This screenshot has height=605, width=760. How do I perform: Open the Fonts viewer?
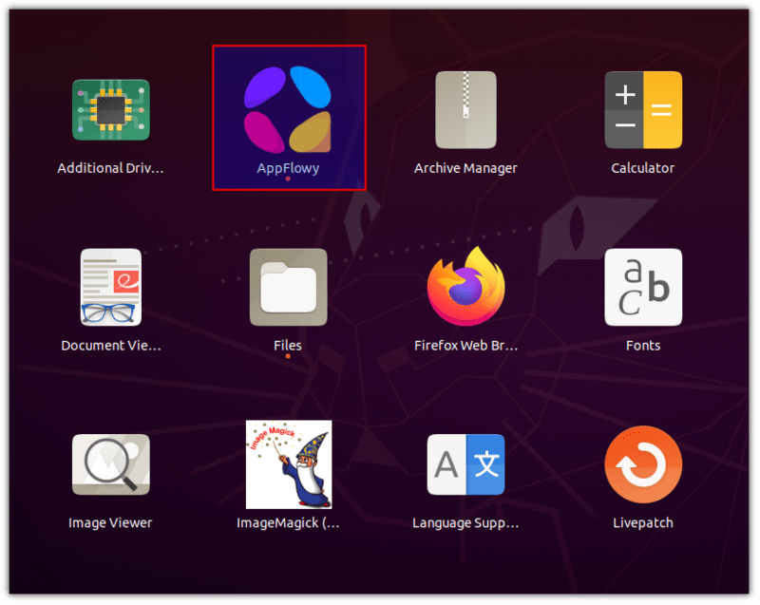[643, 288]
